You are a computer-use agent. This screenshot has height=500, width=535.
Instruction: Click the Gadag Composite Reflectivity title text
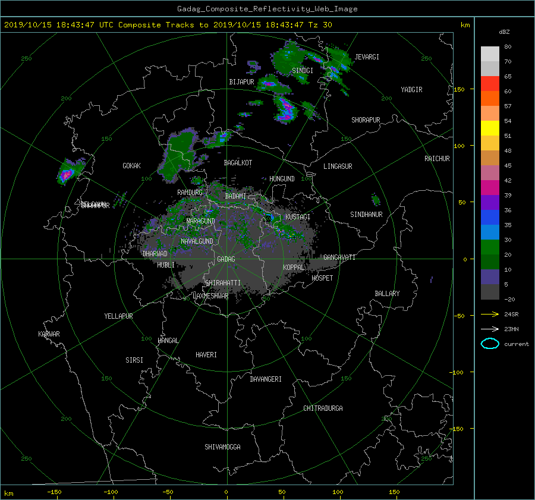[x=267, y=9]
